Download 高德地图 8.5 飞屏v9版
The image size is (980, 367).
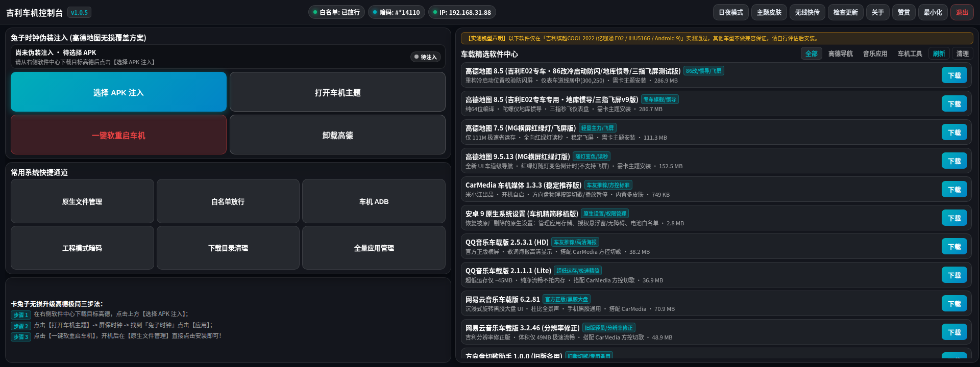(x=954, y=103)
